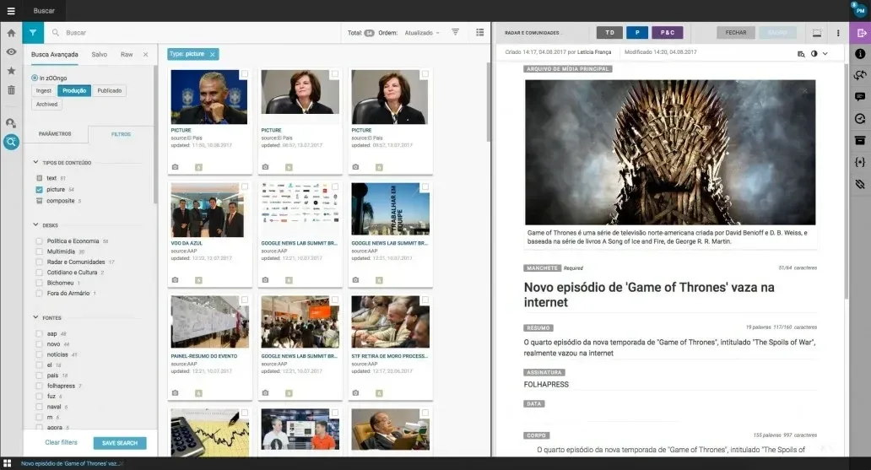
Task: Switch results to list view
Action: [x=480, y=33]
